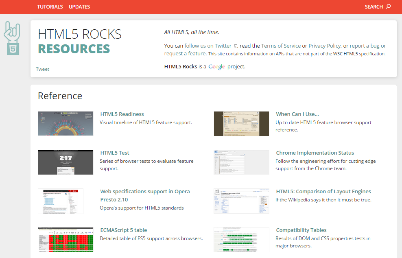Open the HTML5 Test link
Viewport: 402px width, 258px height.
115,153
